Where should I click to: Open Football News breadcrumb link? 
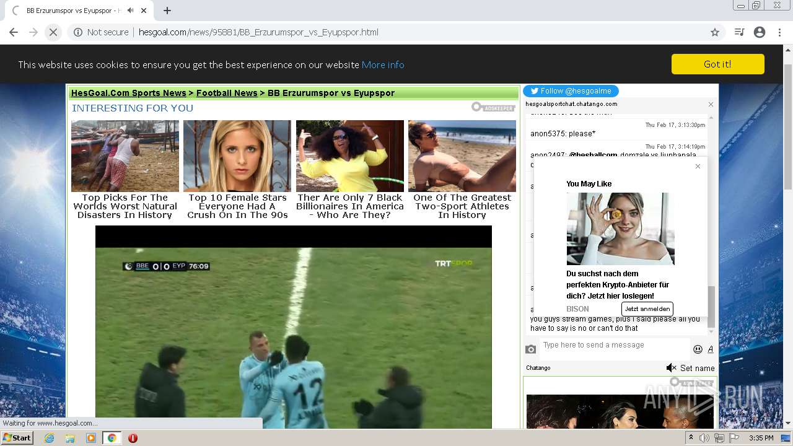coord(227,93)
